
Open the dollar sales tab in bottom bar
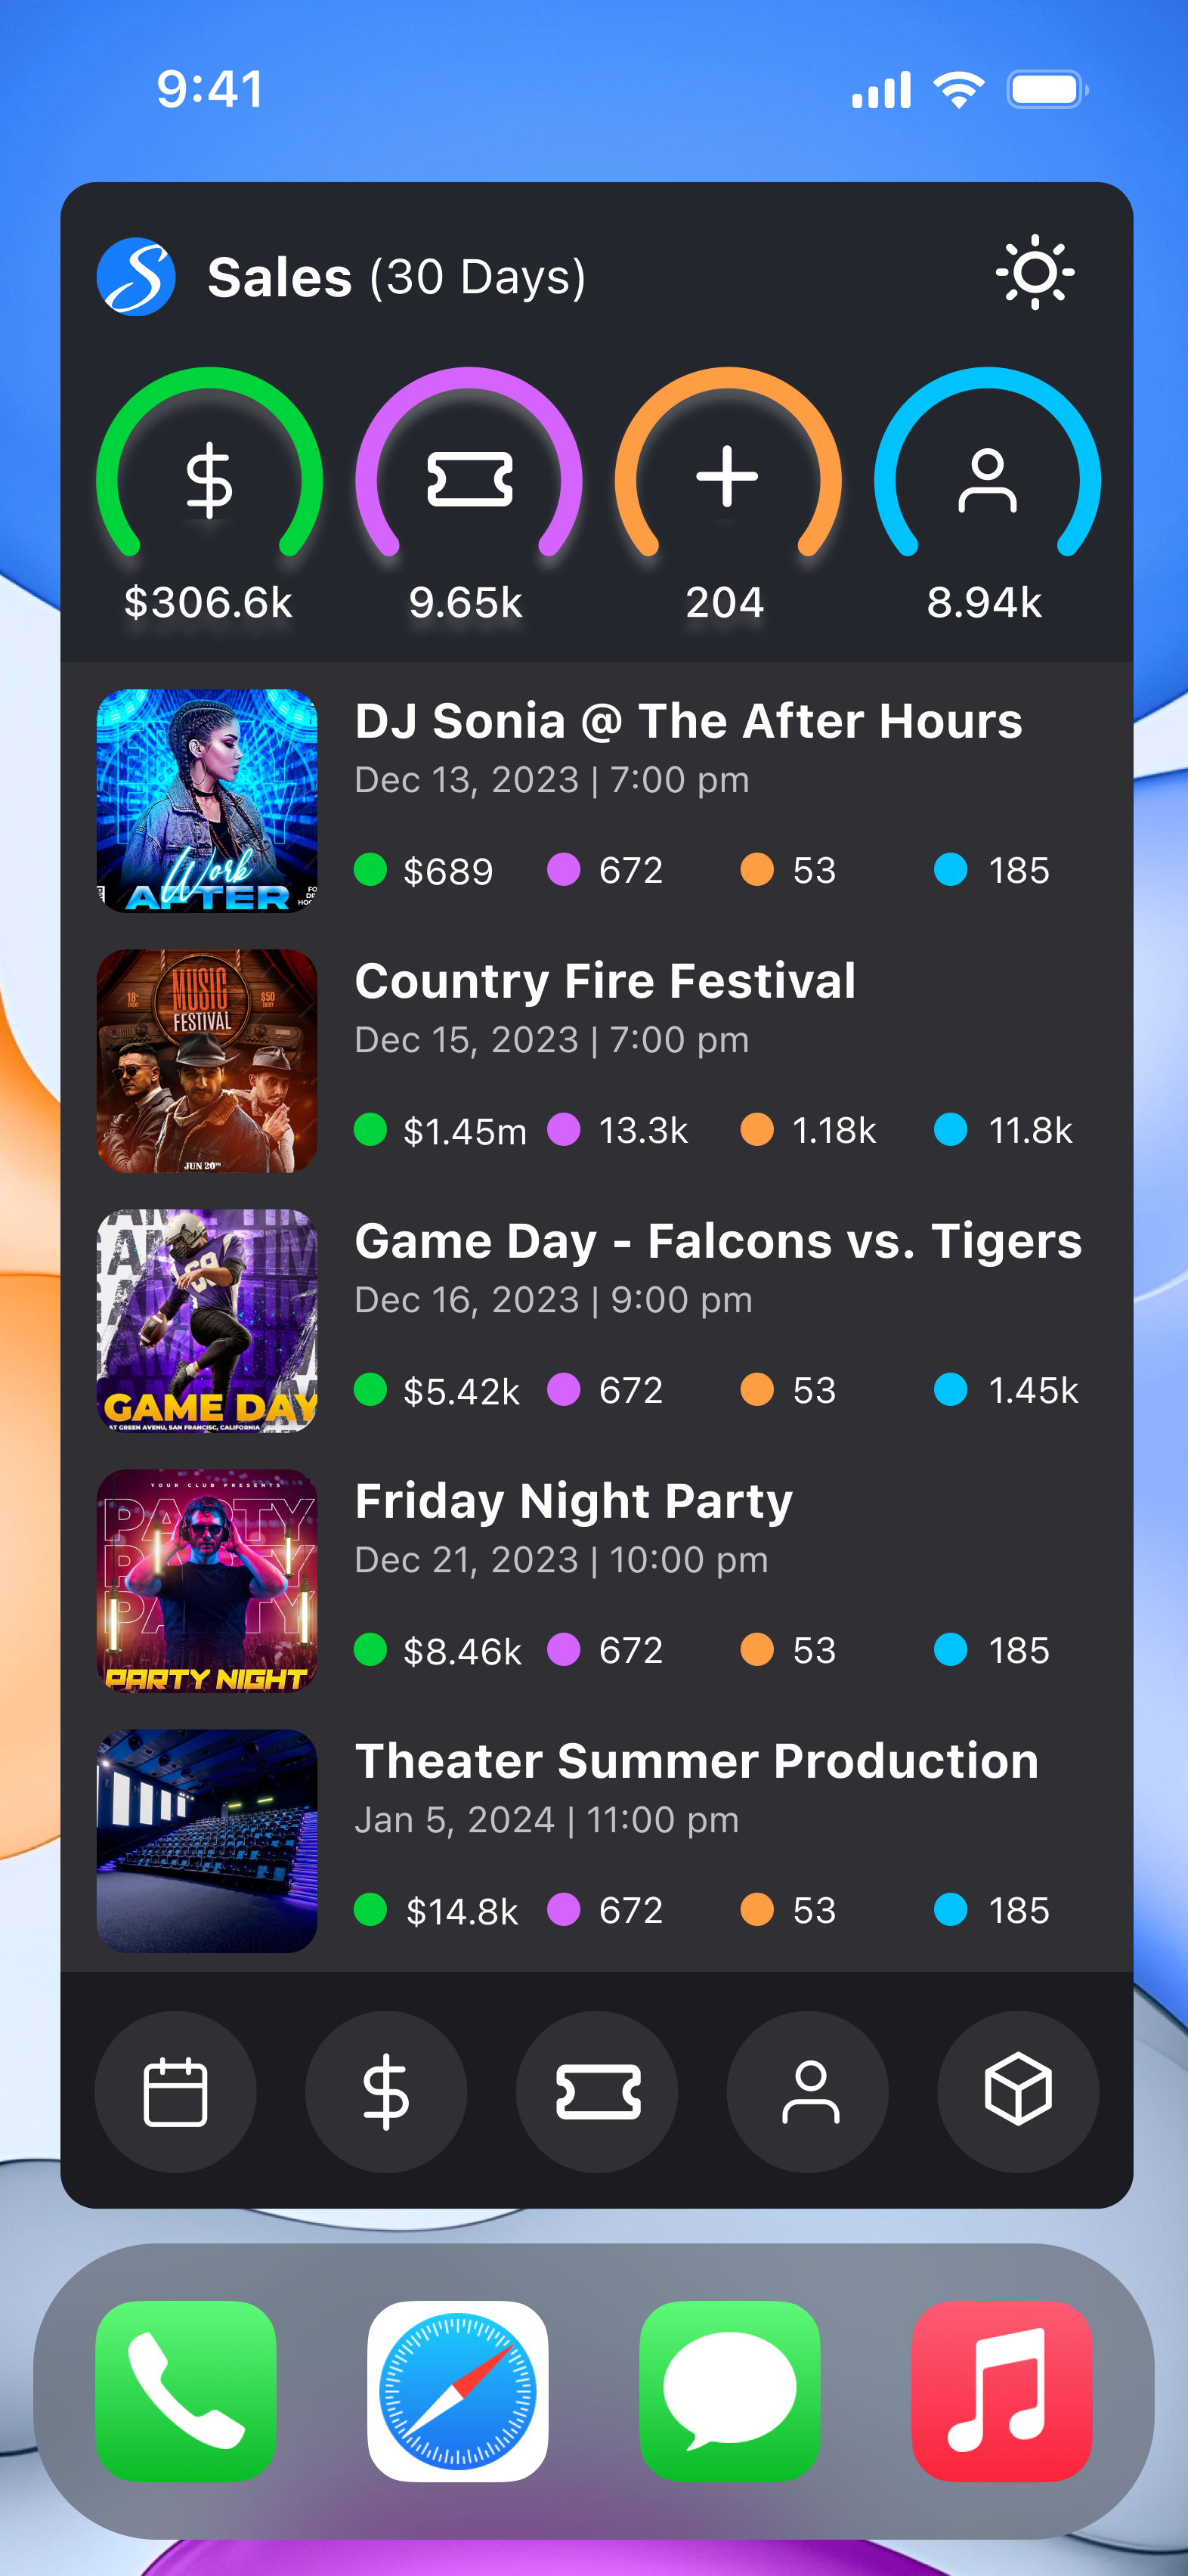click(386, 2091)
